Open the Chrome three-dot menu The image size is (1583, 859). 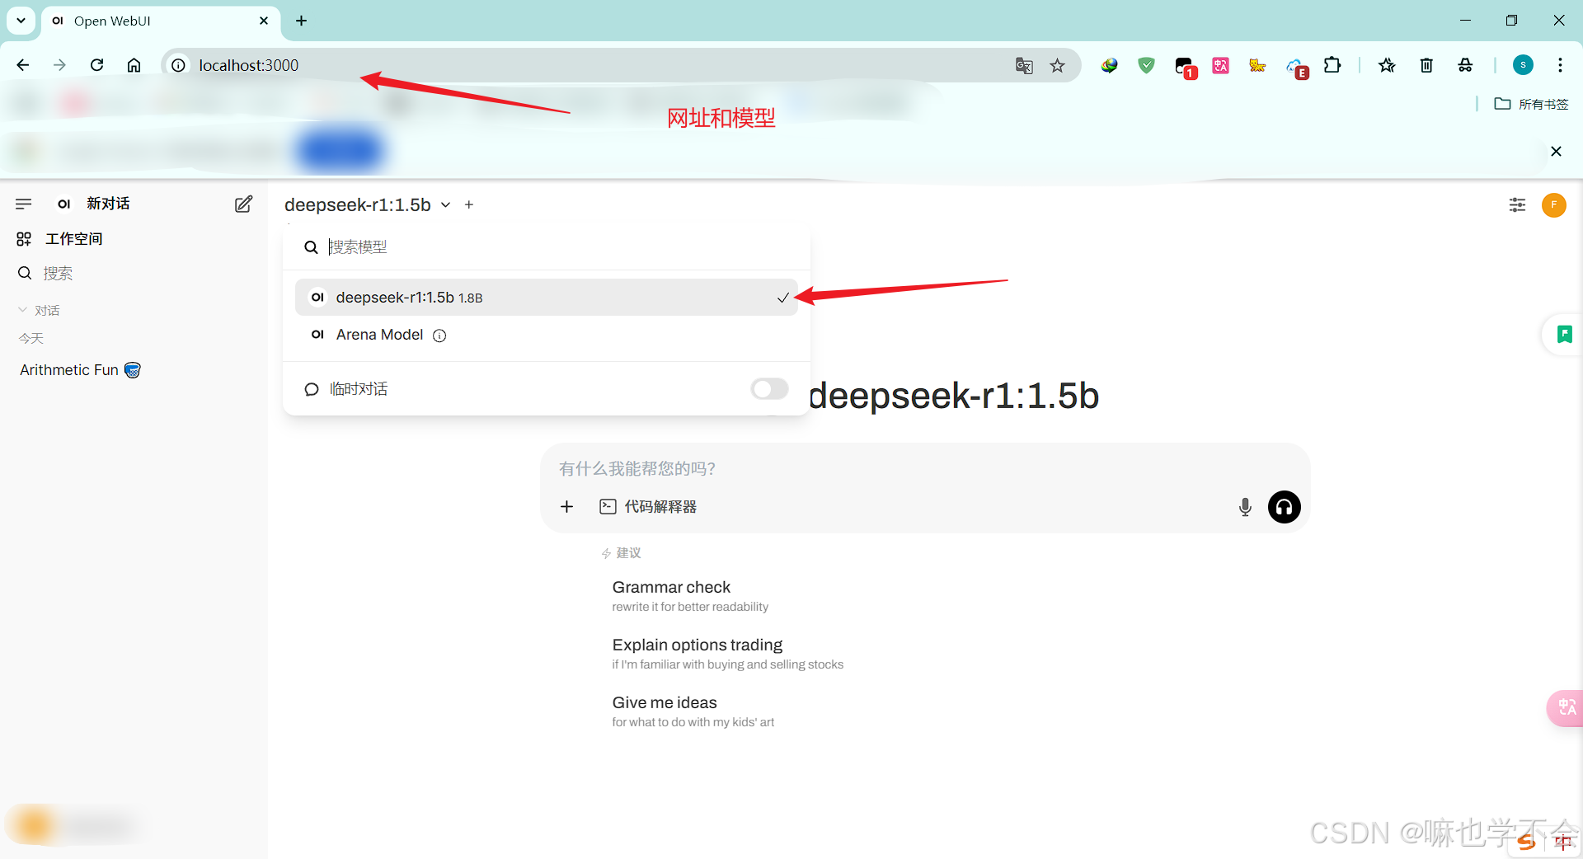(x=1560, y=65)
